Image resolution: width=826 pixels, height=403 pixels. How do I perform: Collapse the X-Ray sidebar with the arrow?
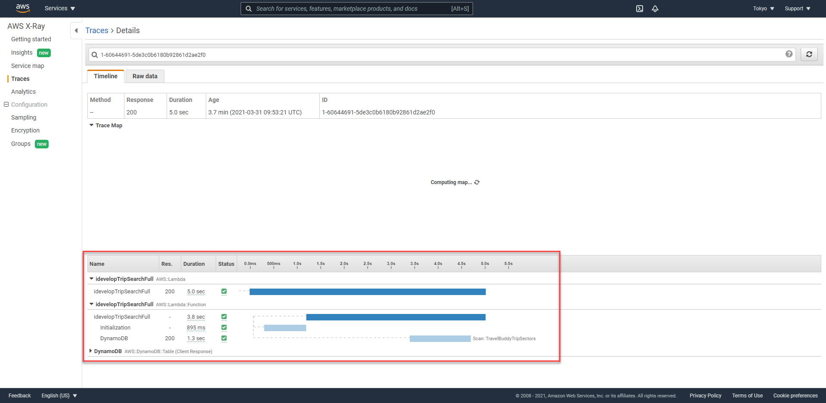(x=76, y=31)
